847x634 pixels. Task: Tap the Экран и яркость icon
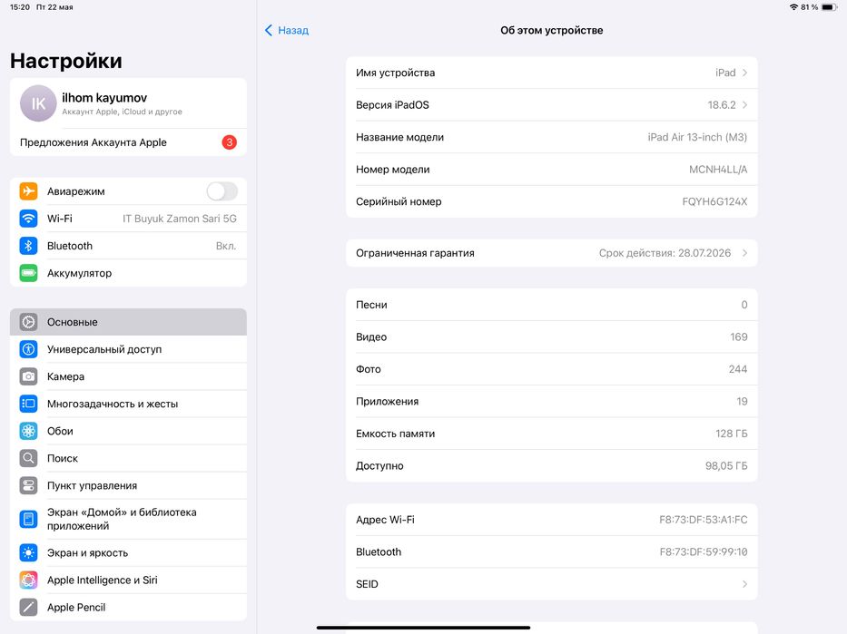(29, 553)
